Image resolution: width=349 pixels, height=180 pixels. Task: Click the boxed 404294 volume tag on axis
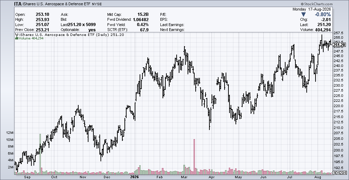pyautogui.click(x=339, y=173)
